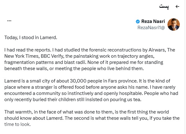
Task: Click "BBC Verify" in the second paragraph
Action: [x=52, y=56]
